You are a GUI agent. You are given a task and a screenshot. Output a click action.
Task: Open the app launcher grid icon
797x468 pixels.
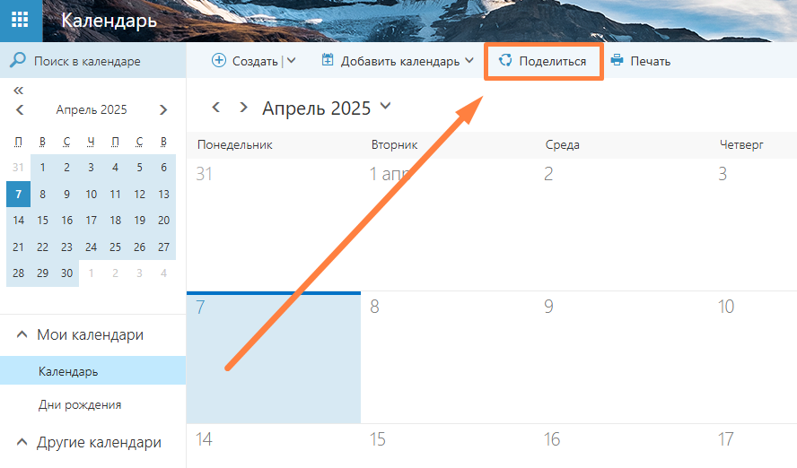tap(20, 21)
